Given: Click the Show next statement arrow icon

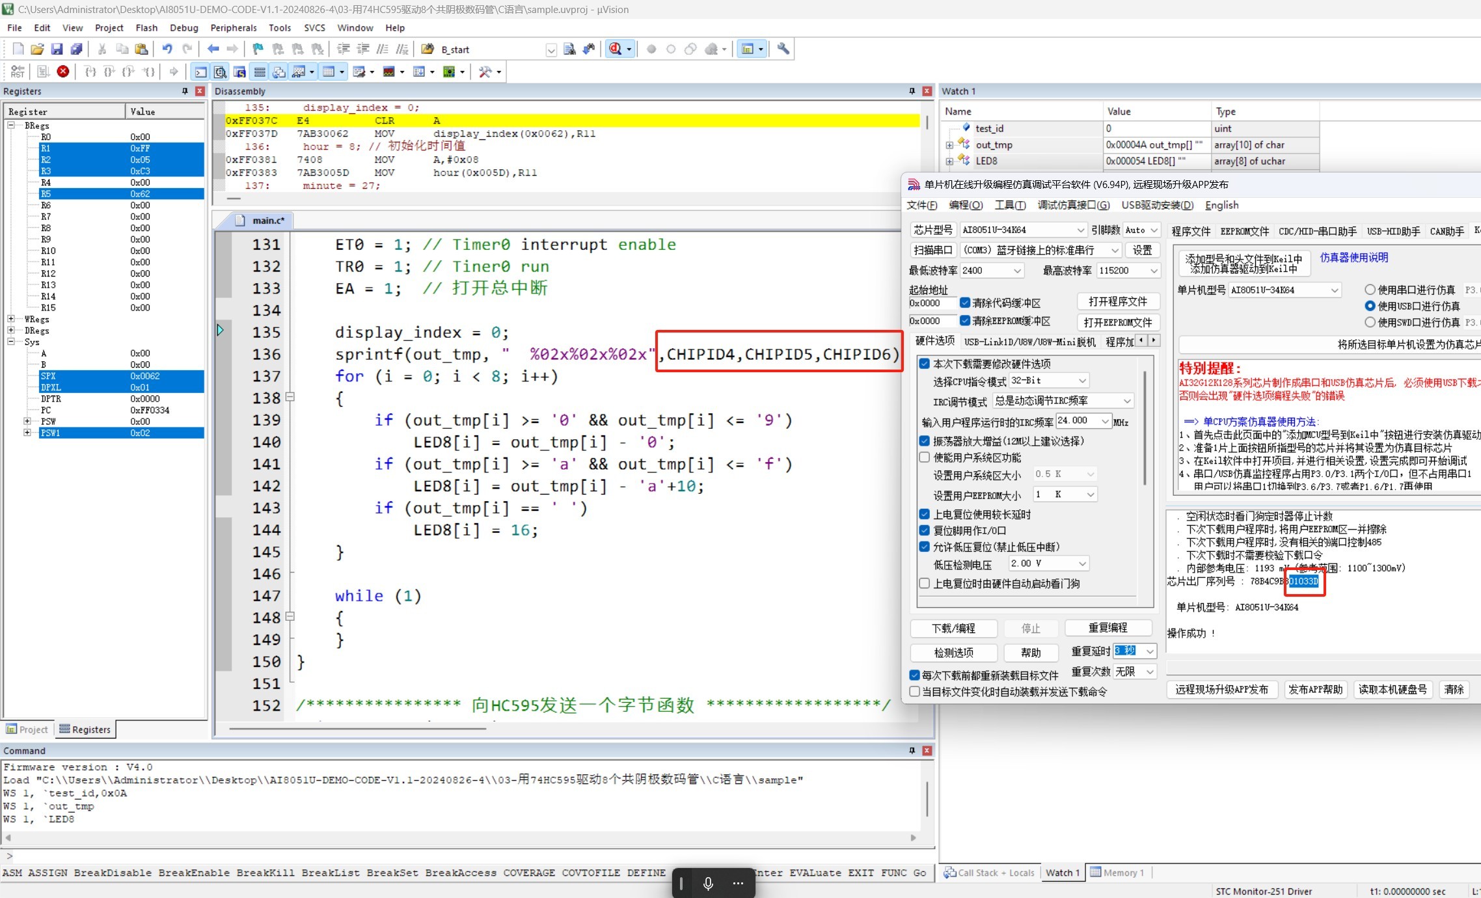Looking at the screenshot, I should pyautogui.click(x=173, y=72).
